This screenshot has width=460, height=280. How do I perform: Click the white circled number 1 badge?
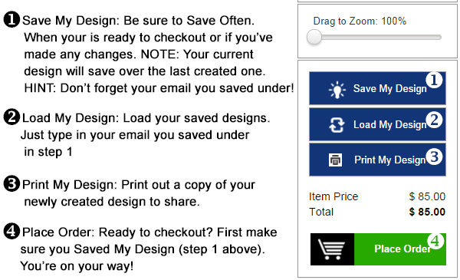[x=434, y=80]
